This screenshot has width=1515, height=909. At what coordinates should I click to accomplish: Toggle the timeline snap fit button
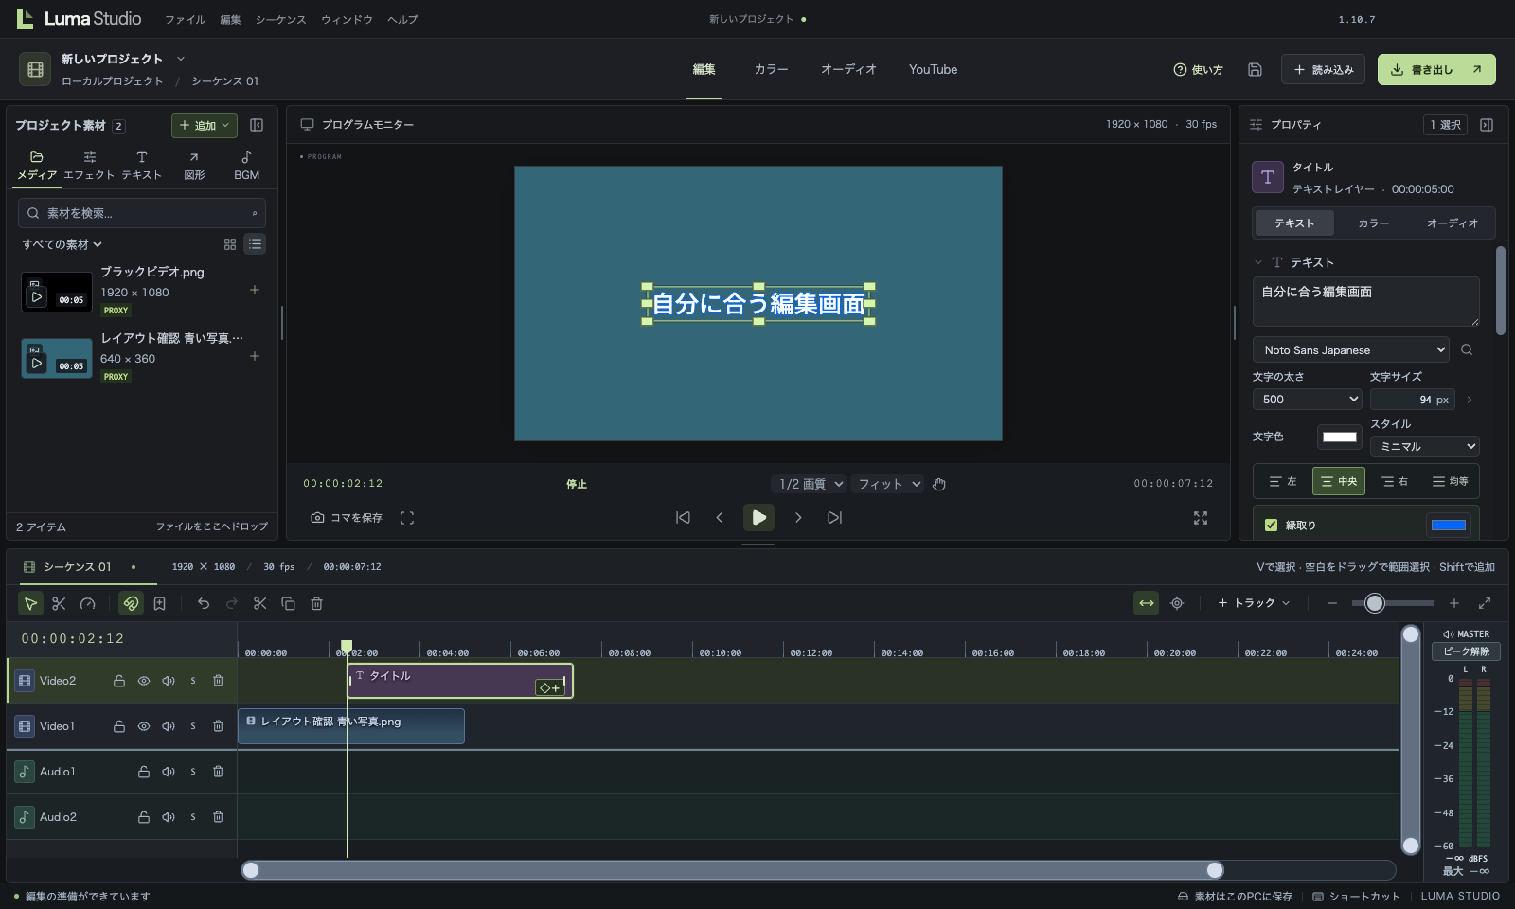[1147, 603]
